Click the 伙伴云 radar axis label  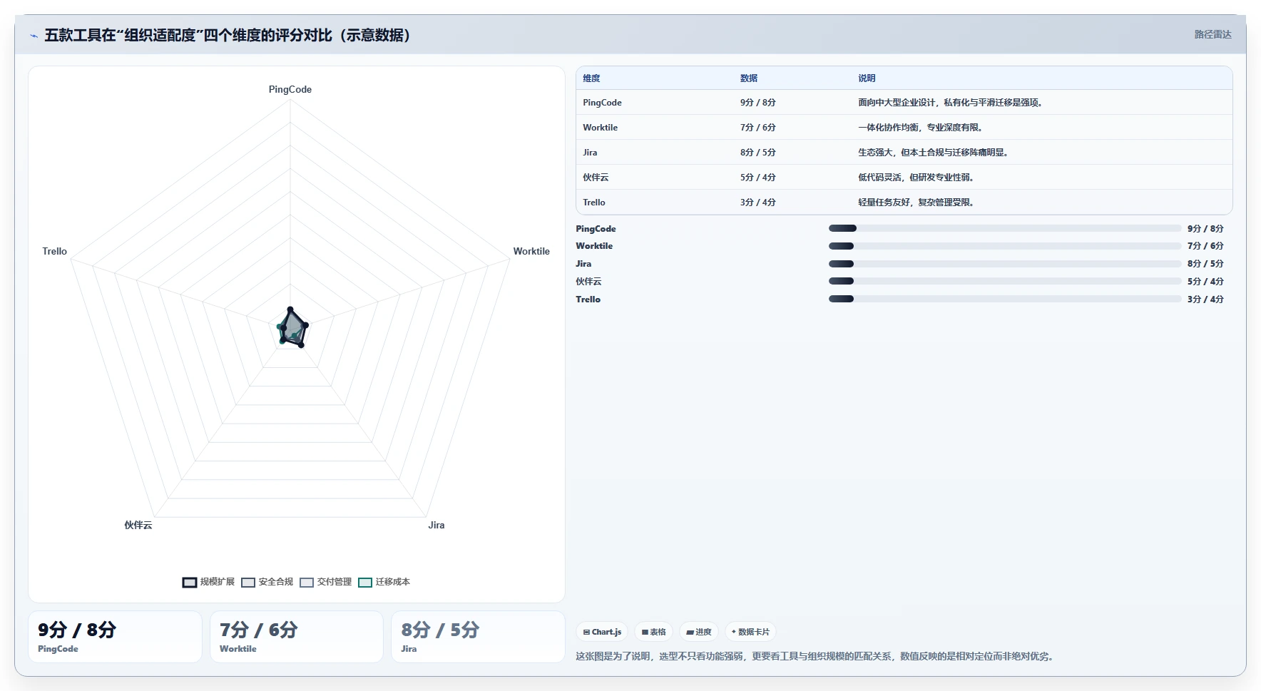(x=138, y=526)
